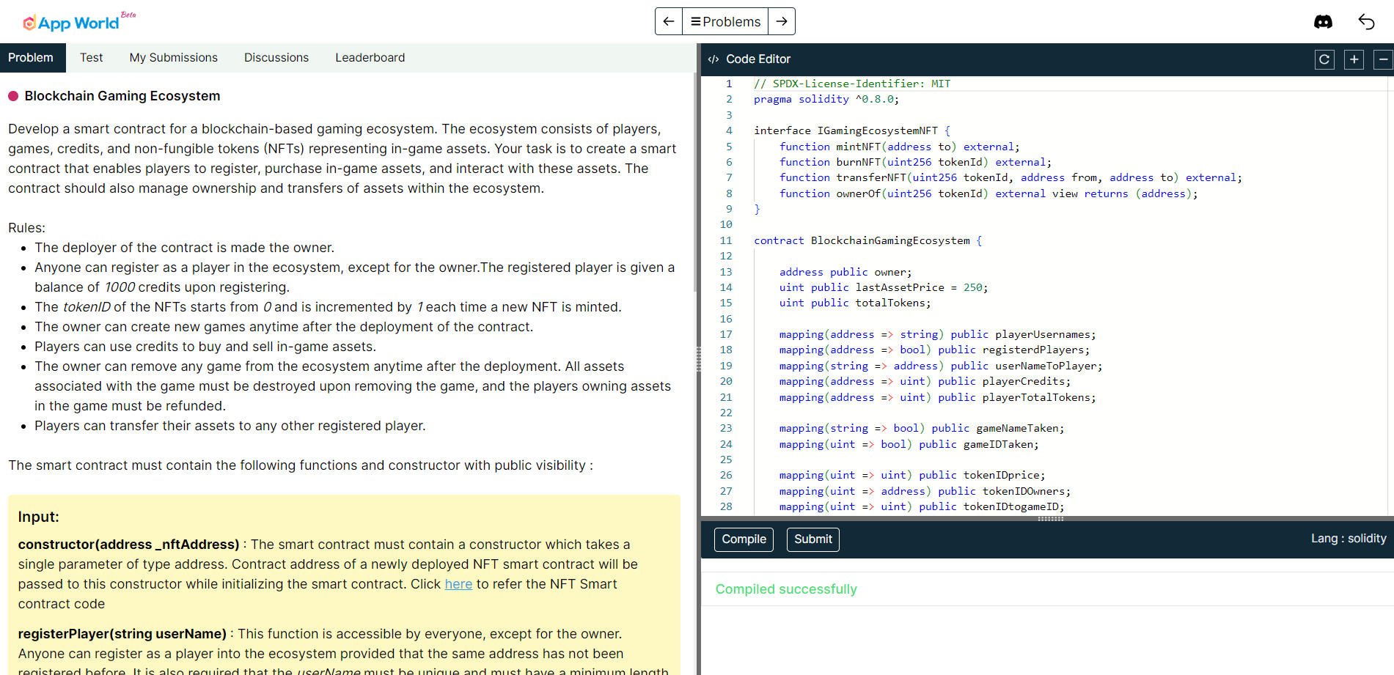The height and width of the screenshot is (675, 1394).
Task: Open the Discord icon link
Action: pos(1323,22)
